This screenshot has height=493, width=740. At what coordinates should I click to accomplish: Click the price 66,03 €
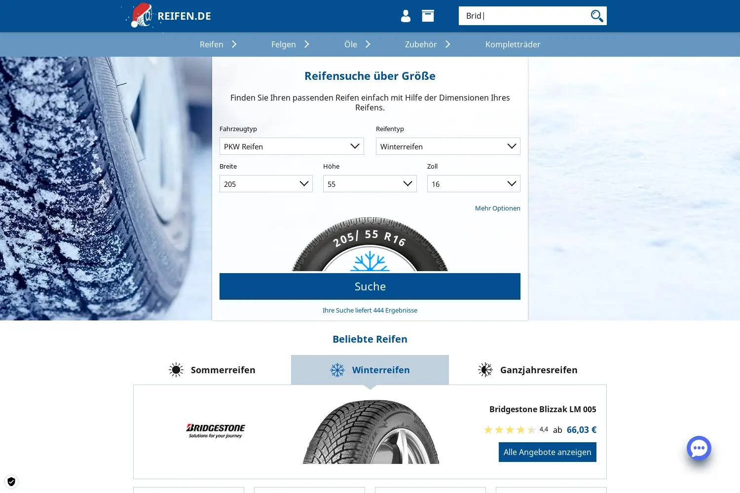(582, 430)
